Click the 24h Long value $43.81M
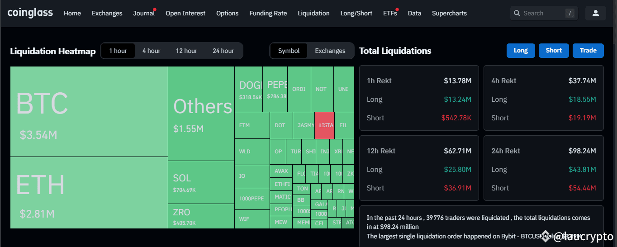 pos(582,170)
